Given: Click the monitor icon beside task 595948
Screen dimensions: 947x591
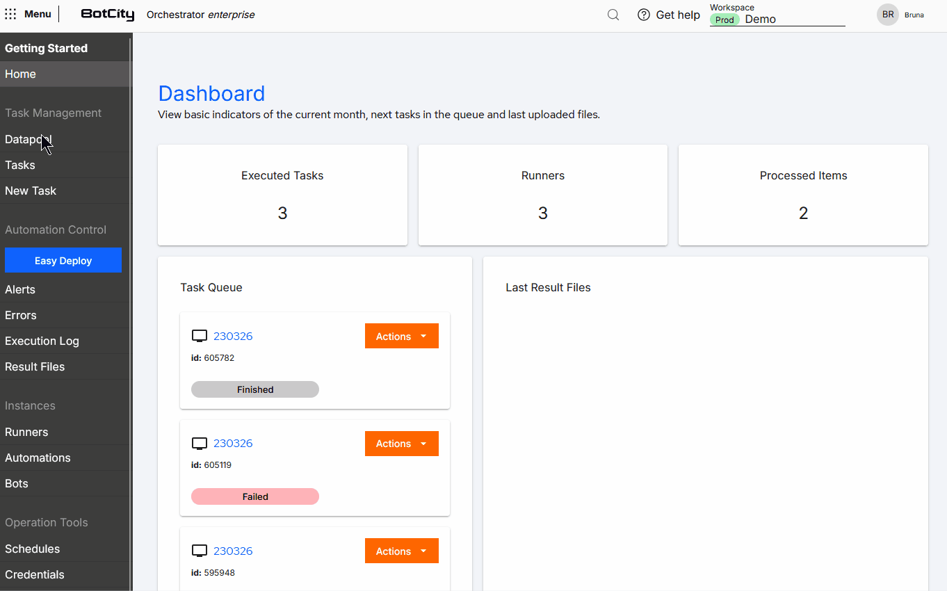Looking at the screenshot, I should 200,550.
